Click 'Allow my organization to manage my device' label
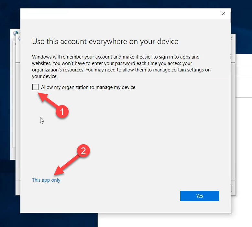 coord(88,87)
